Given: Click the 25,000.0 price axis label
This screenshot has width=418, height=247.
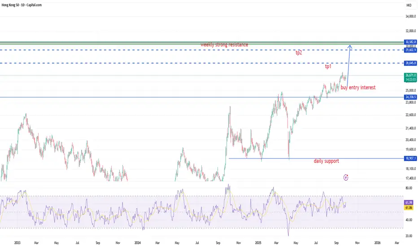Looking at the screenshot, I should coord(411,91).
